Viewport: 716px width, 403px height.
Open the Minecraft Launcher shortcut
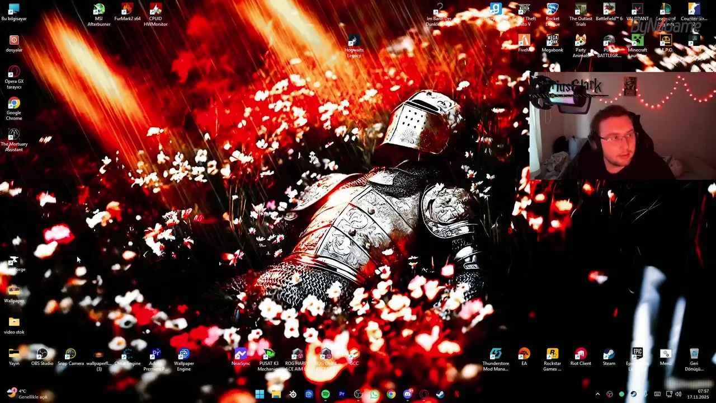(638, 46)
